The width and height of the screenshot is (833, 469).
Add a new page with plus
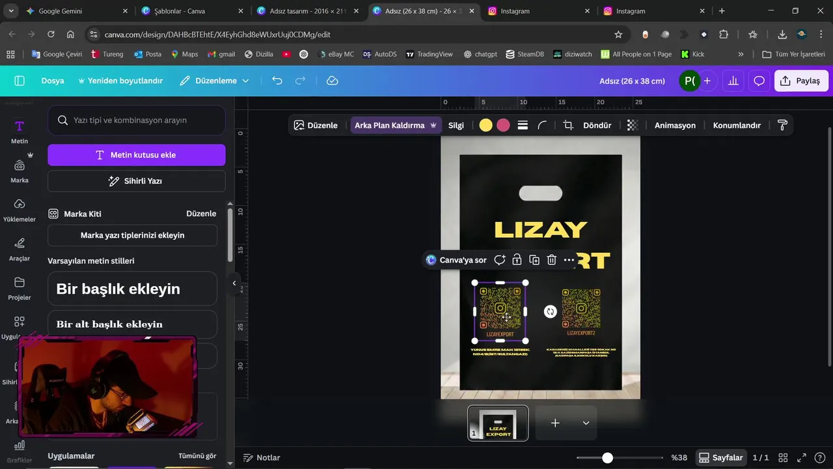click(x=555, y=423)
